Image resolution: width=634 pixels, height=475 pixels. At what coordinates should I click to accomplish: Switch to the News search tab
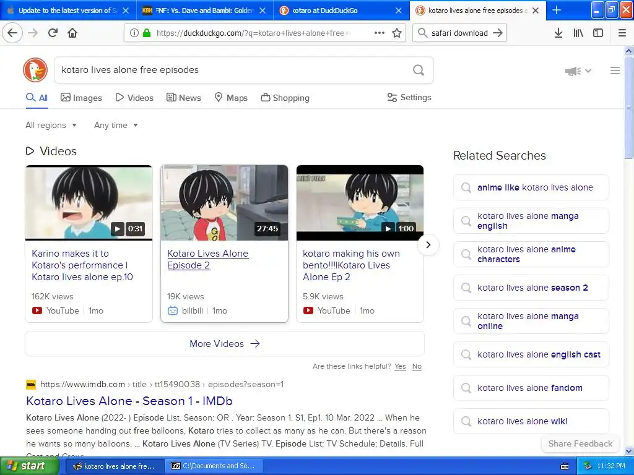pyautogui.click(x=183, y=98)
